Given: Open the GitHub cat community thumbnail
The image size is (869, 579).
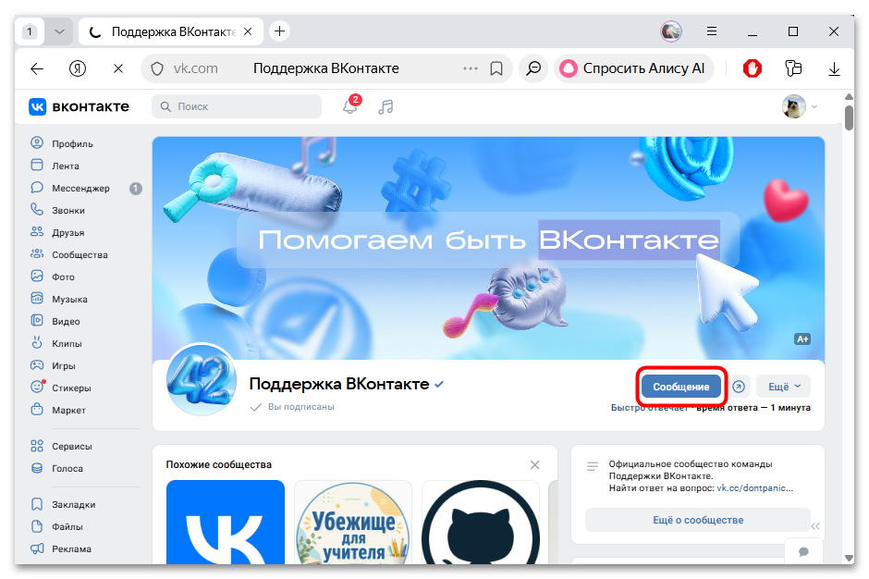Looking at the screenshot, I should (x=481, y=523).
